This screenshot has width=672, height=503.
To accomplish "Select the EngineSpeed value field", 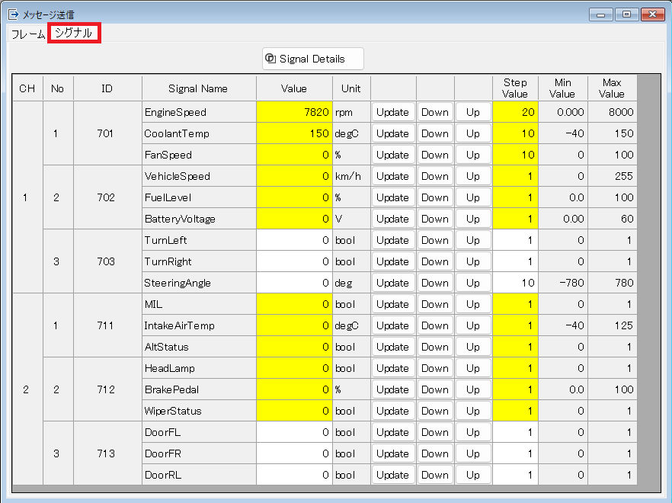I will [294, 112].
